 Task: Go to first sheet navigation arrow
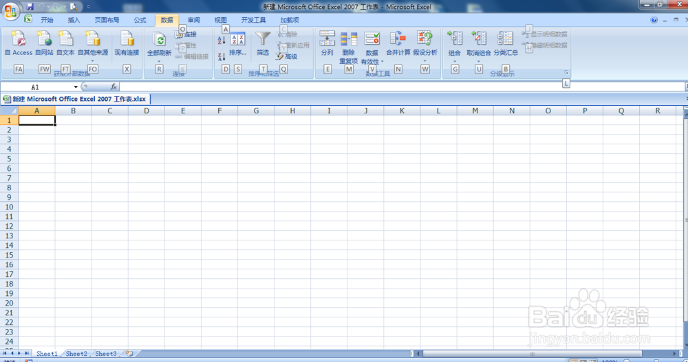click(4, 353)
